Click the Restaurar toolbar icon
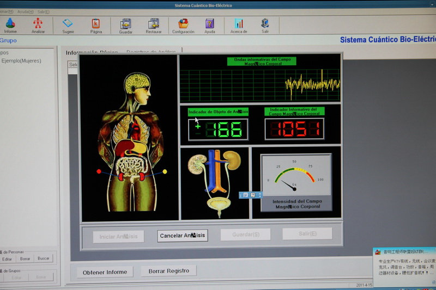Image resolution: width=436 pixels, height=290 pixels. pyautogui.click(x=154, y=25)
